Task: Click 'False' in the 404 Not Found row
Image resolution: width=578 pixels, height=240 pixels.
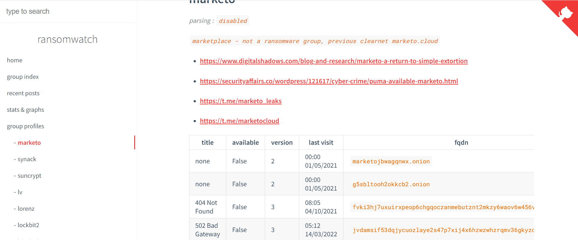Action: [x=239, y=207]
